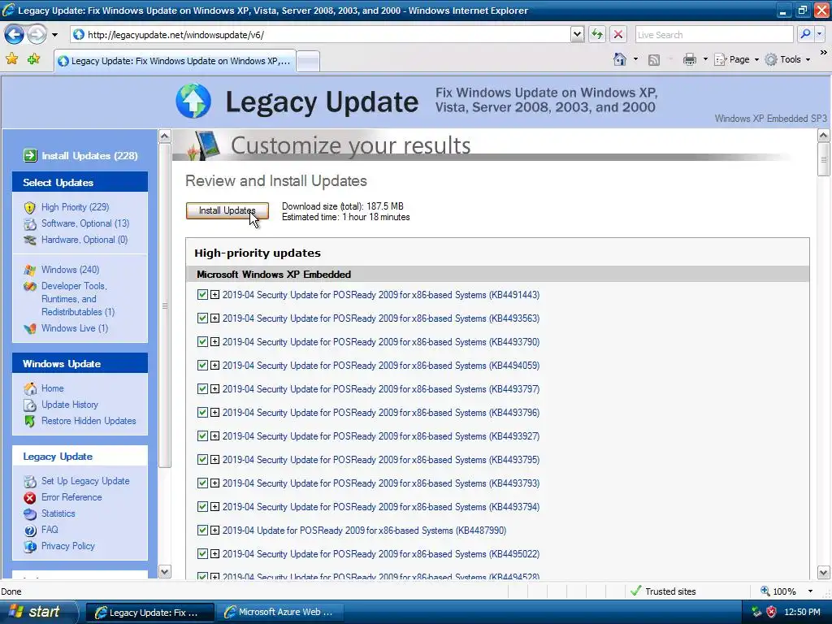Open the Recent Pages dropdown arrow
This screenshot has height=624, width=832.
tap(54, 35)
